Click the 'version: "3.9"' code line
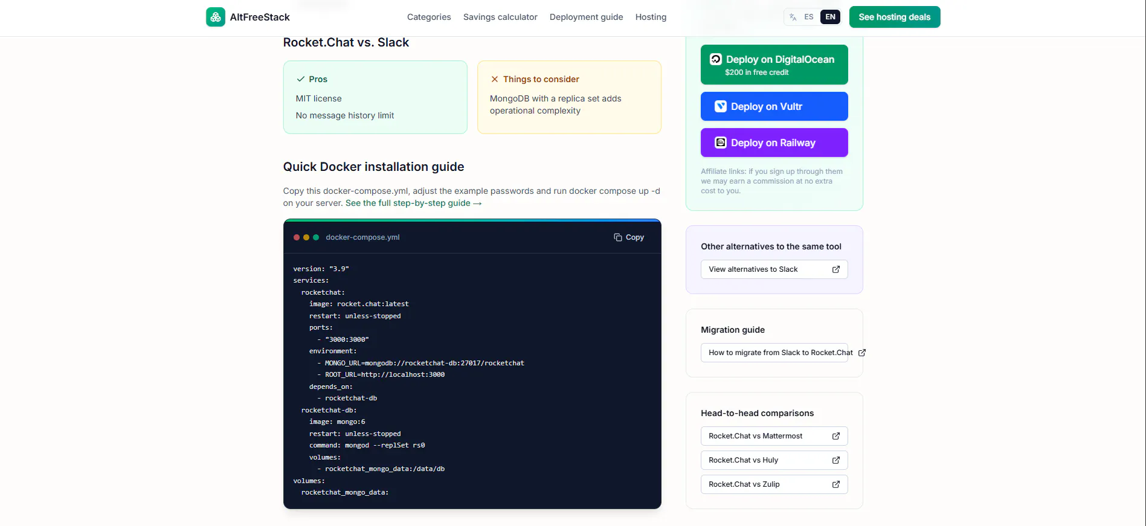The height and width of the screenshot is (526, 1146). pyautogui.click(x=321, y=269)
